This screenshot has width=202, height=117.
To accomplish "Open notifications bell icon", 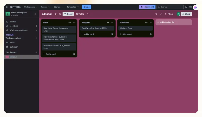I will click(186, 7).
